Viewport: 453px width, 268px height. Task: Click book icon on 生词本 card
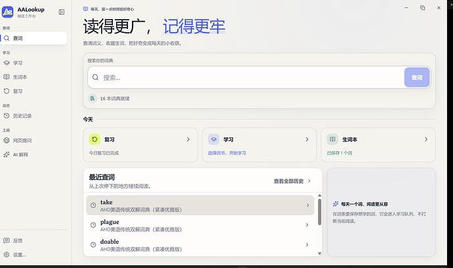click(x=332, y=139)
